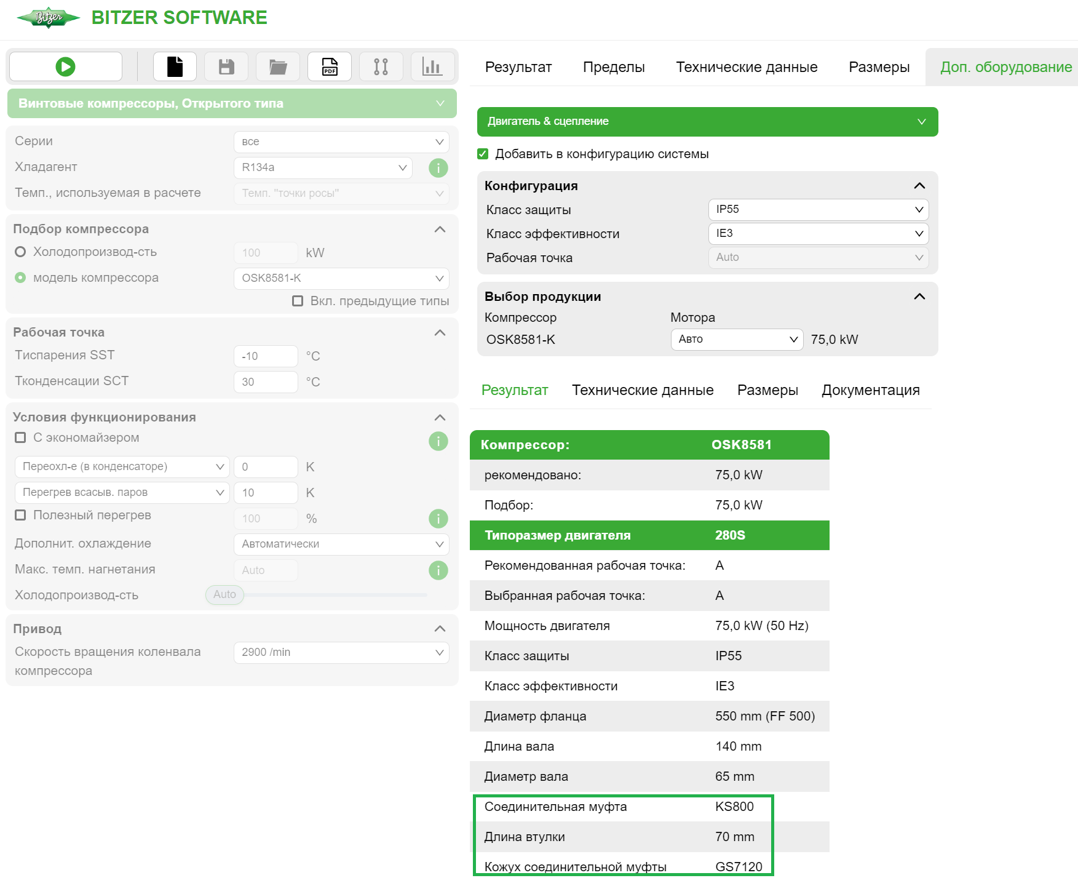The image size is (1078, 878).
Task: Create a new project via the document icon
Action: 175,66
